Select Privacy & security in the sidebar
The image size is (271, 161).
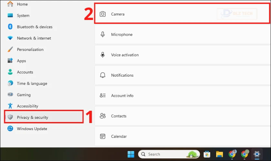pyautogui.click(x=44, y=117)
